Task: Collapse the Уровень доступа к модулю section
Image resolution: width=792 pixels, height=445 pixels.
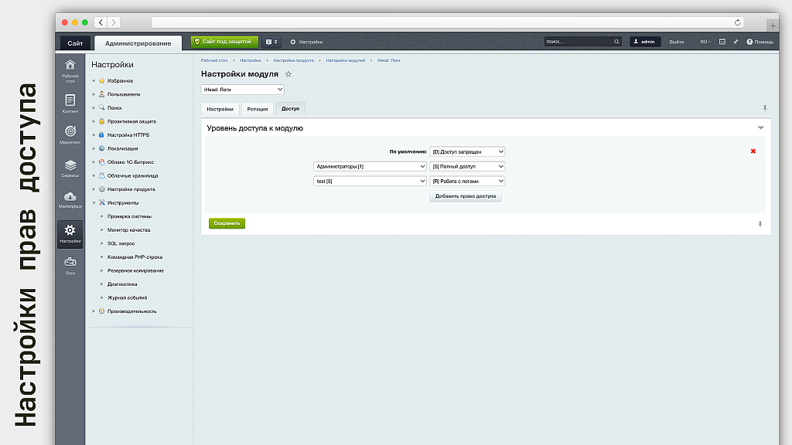Action: click(760, 127)
